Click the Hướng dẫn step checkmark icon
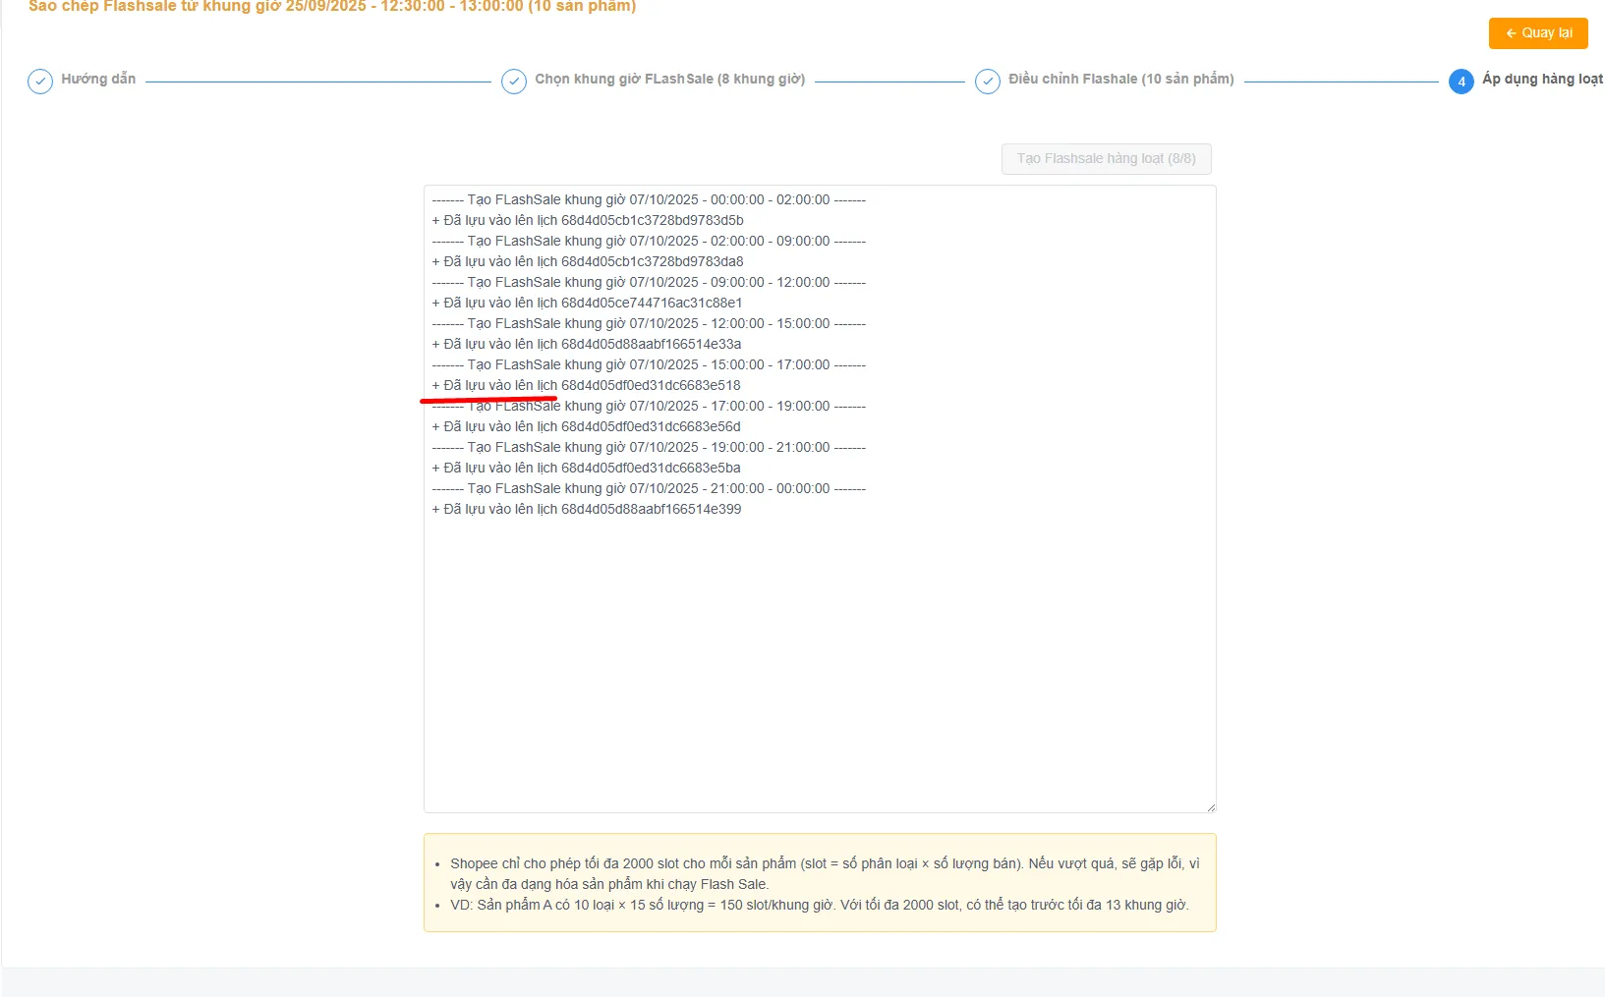This screenshot has height=997, width=1605. 40,82
